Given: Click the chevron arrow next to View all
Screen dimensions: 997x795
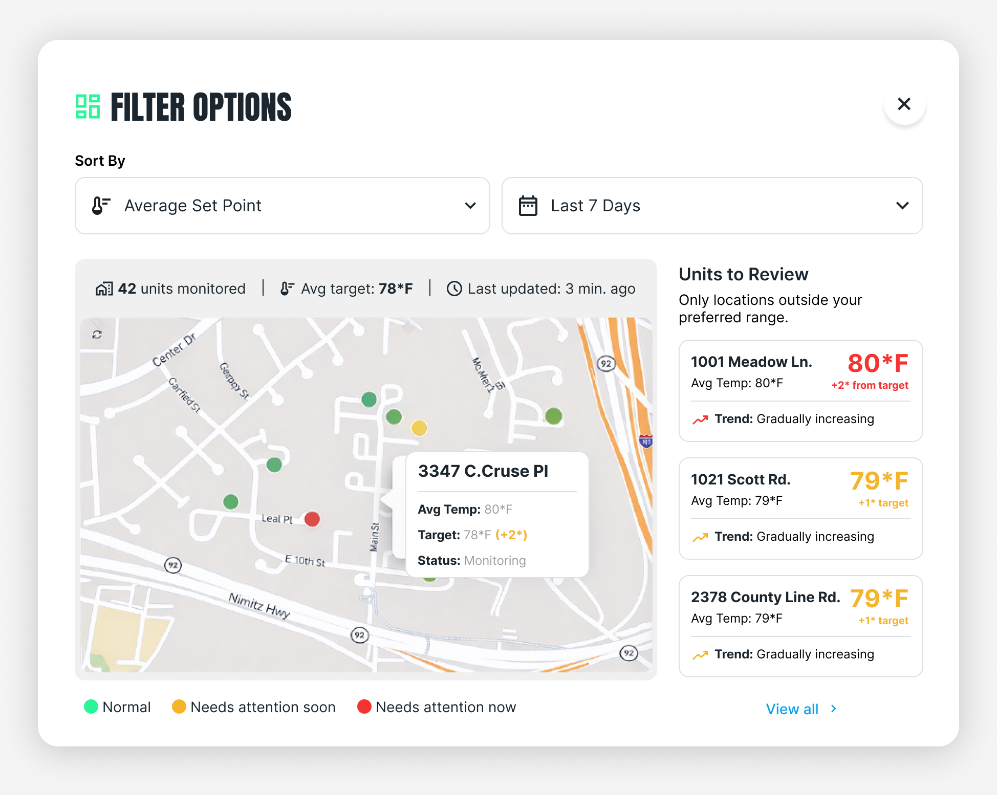Looking at the screenshot, I should click(834, 709).
